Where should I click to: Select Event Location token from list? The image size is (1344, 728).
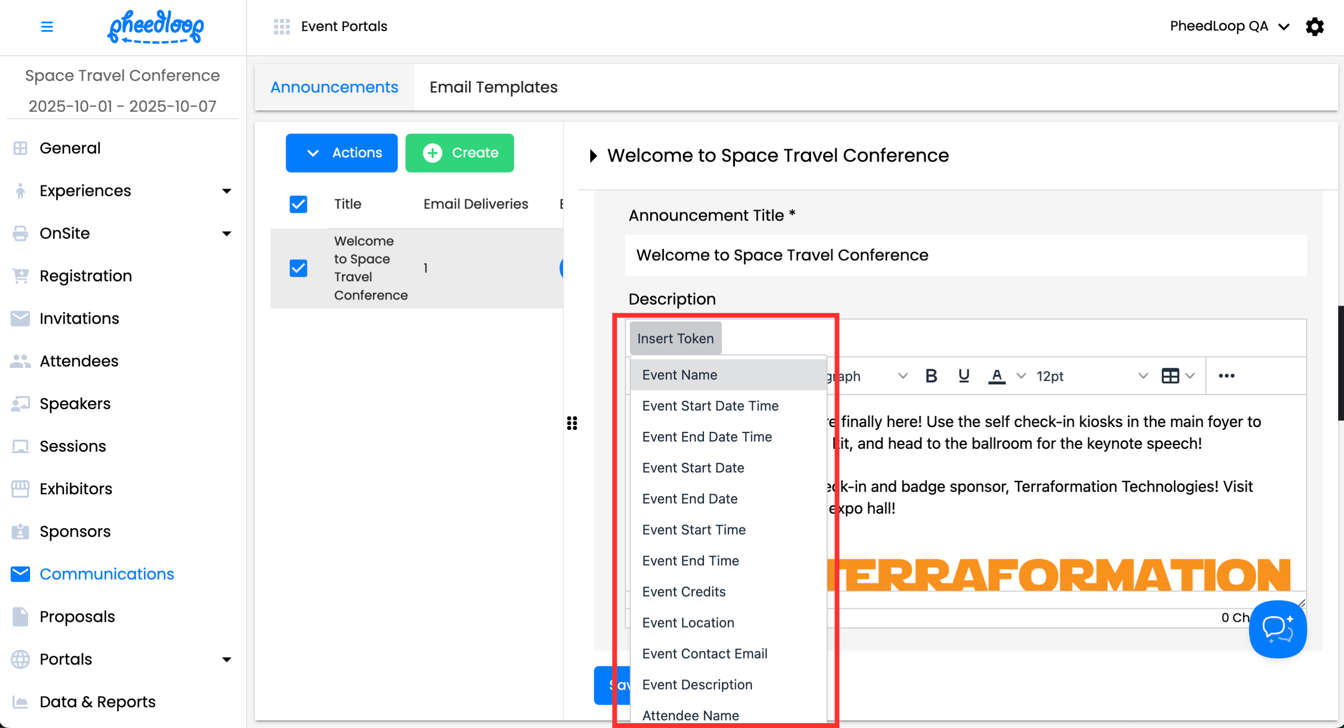[x=688, y=622]
